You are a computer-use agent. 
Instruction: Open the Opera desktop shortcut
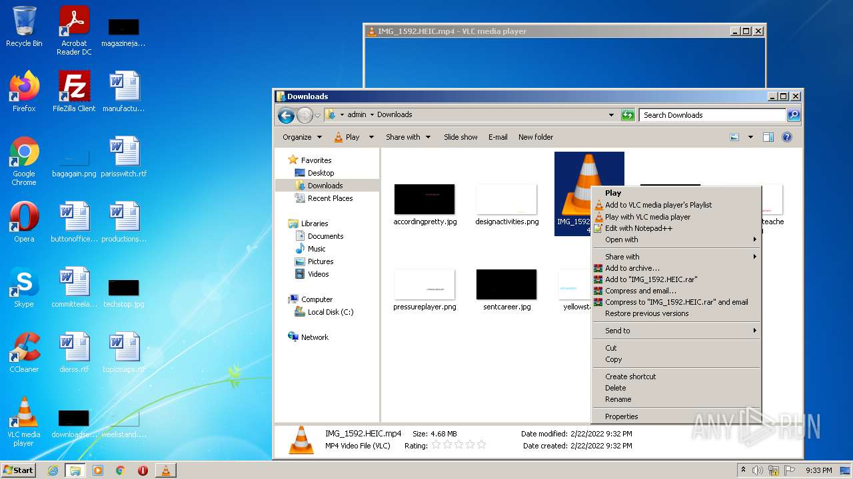point(24,222)
